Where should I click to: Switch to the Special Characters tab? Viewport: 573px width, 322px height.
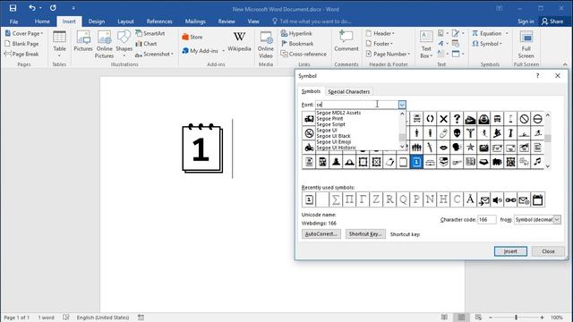click(x=348, y=91)
